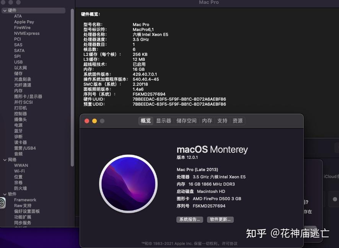Image resolution: width=339 pixels, height=248 pixels.
Task: Open the 储存 storage entry
Action: click(x=18, y=73)
